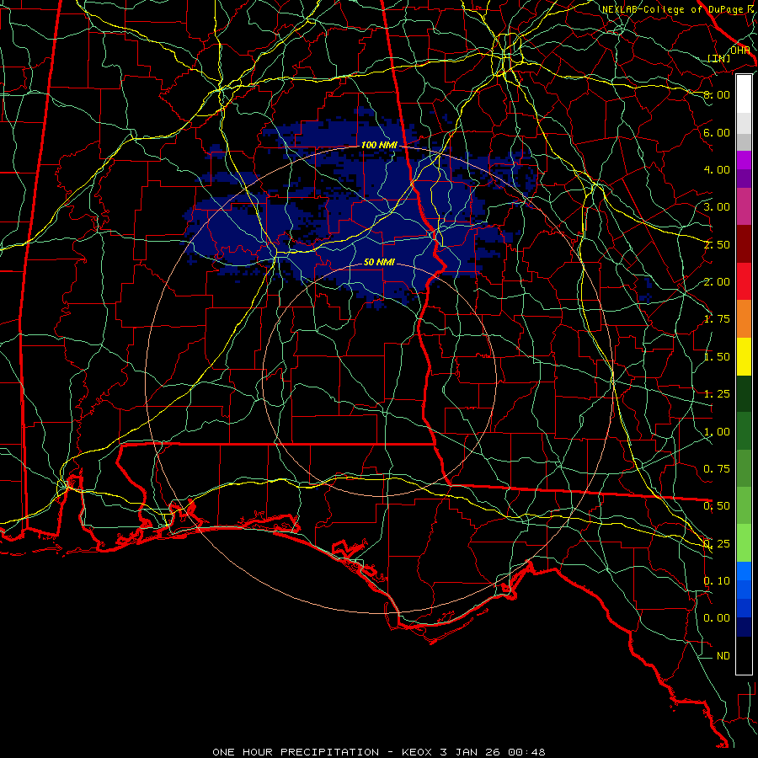This screenshot has width=758, height=758.
Task: Click the black ND legend block
Action: coord(744,655)
